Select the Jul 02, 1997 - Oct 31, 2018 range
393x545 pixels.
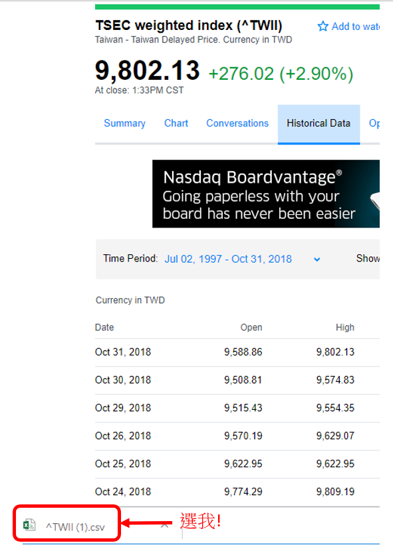point(228,259)
